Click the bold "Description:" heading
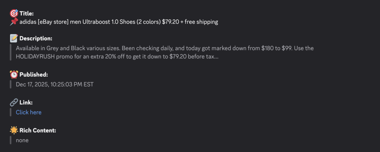This screenshot has height=152, width=380. (36, 38)
